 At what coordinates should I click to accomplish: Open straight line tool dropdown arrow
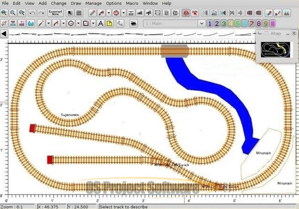pos(49,24)
